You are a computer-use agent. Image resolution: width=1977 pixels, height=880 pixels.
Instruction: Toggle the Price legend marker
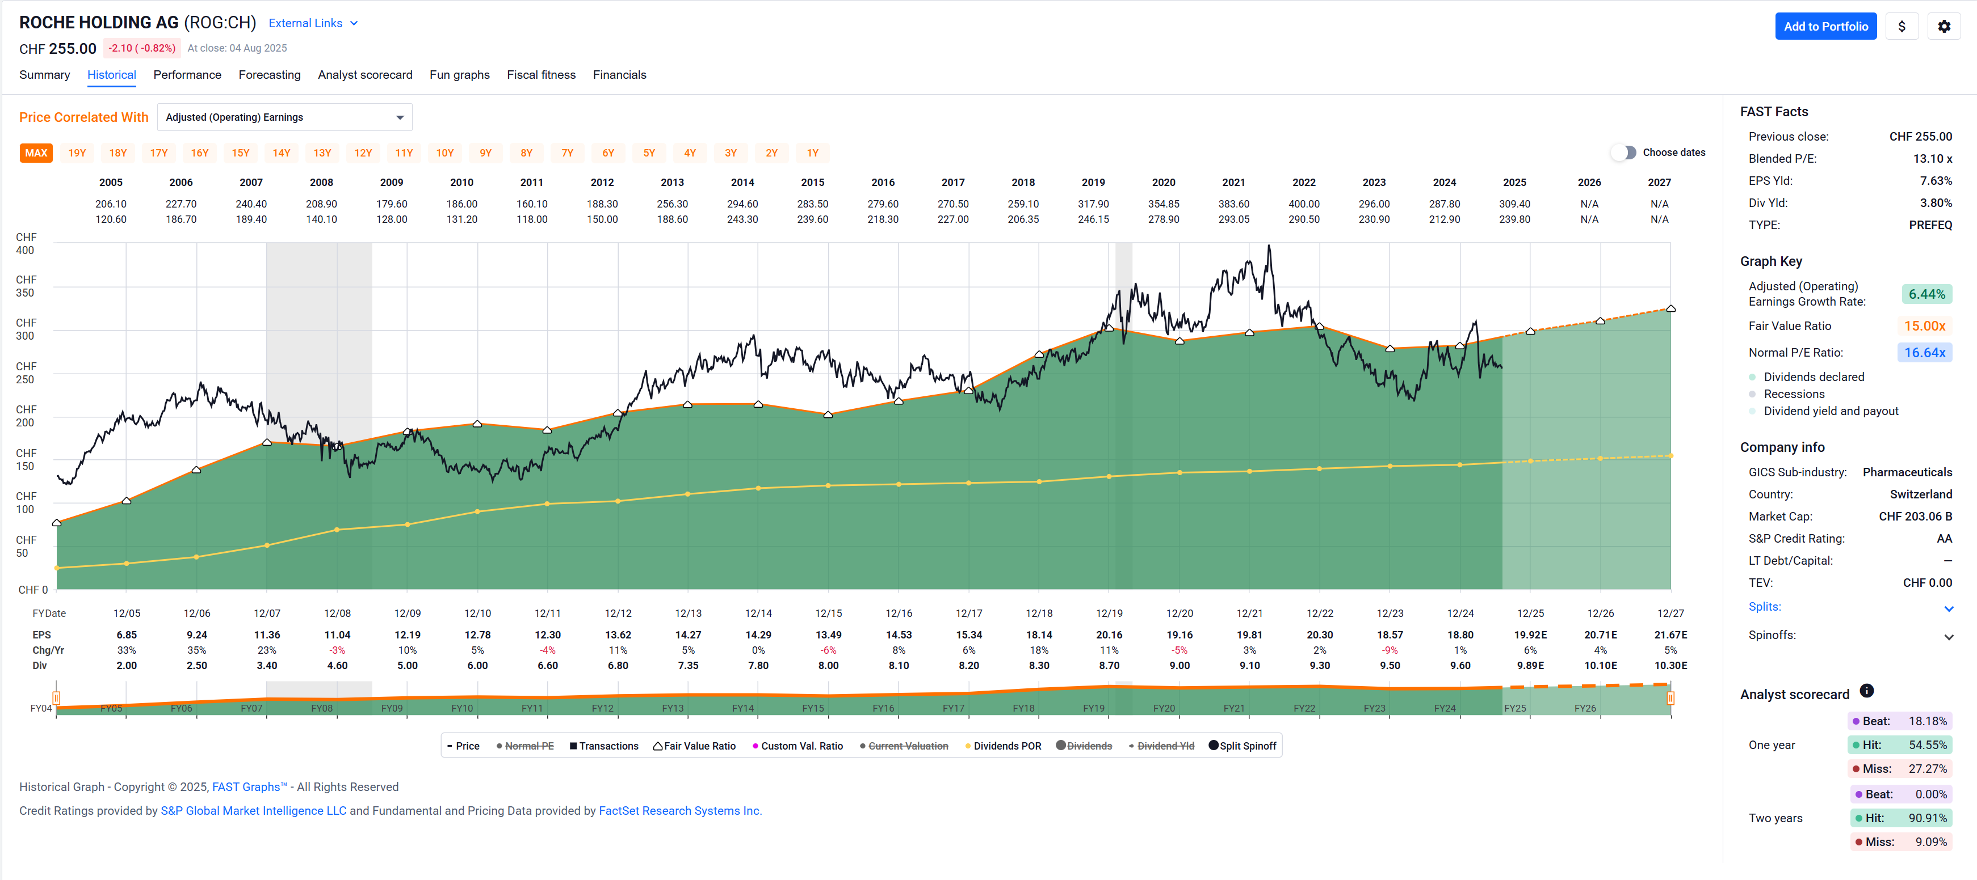pyautogui.click(x=464, y=746)
